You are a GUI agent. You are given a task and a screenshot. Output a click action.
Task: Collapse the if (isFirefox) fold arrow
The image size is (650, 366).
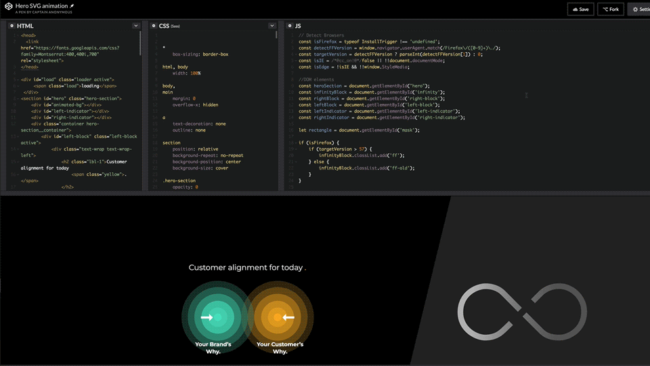[x=296, y=143]
